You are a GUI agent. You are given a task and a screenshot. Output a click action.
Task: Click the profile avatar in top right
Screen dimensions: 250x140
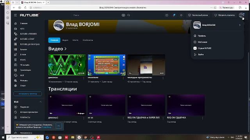(241, 15)
